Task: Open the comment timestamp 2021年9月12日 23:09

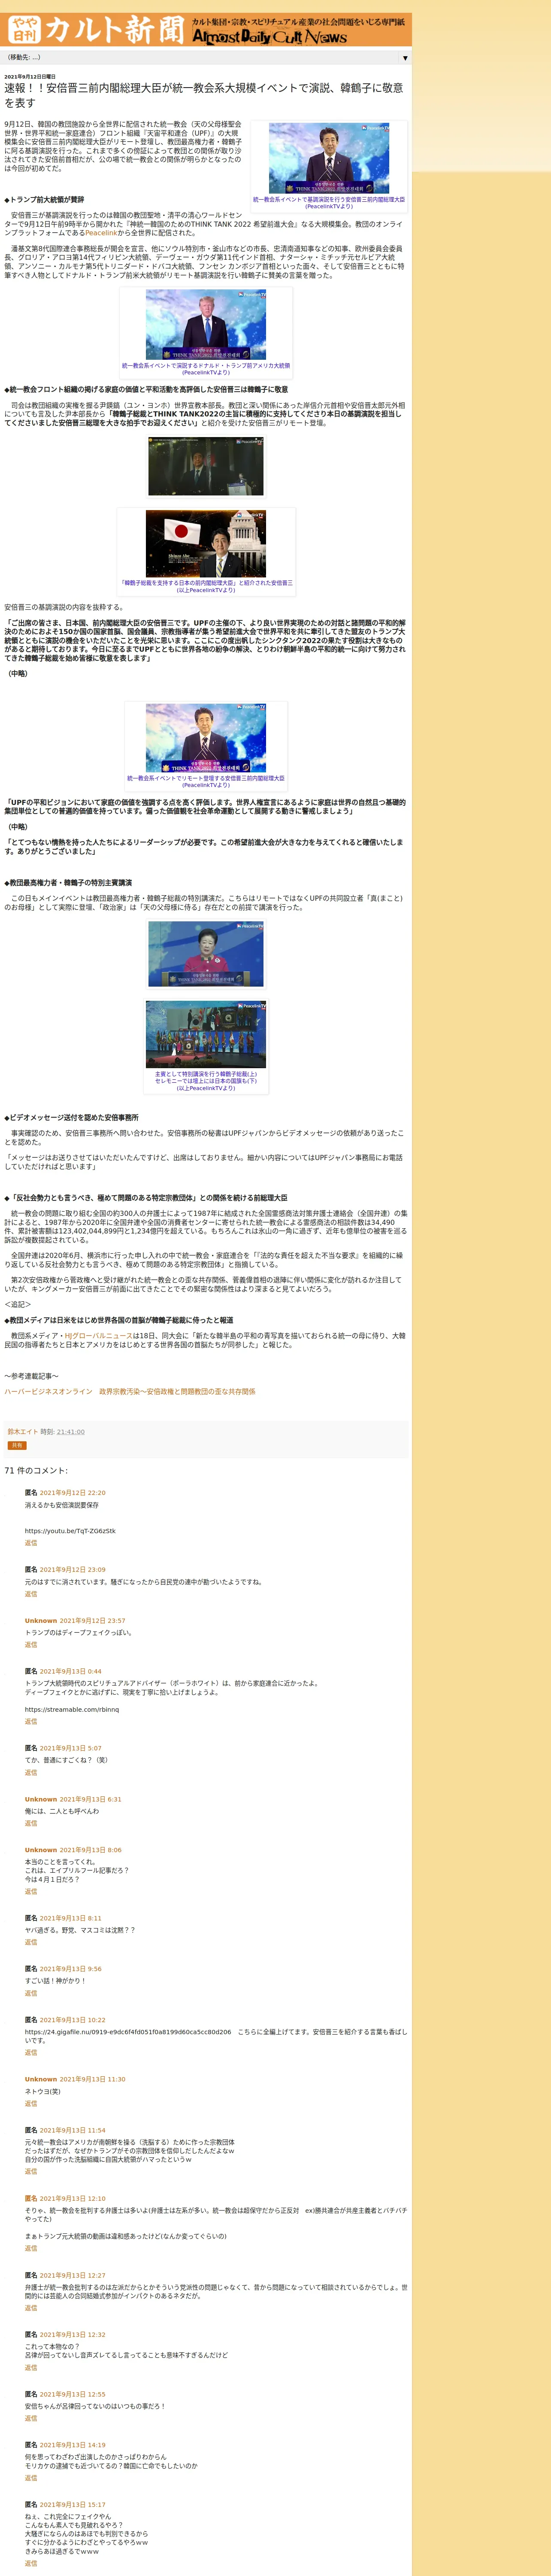Action: tap(72, 1570)
